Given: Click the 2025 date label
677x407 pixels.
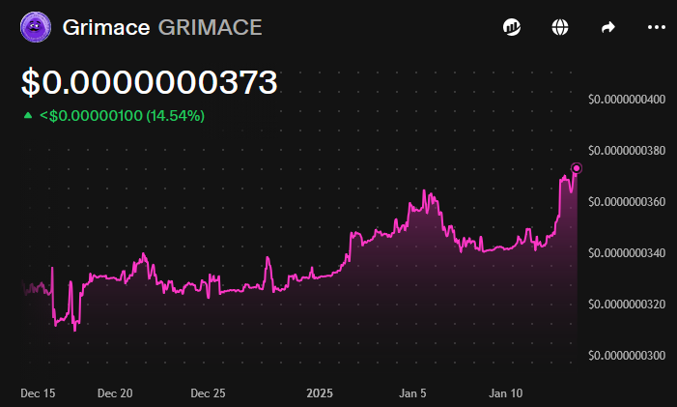Looking at the screenshot, I should [x=320, y=393].
